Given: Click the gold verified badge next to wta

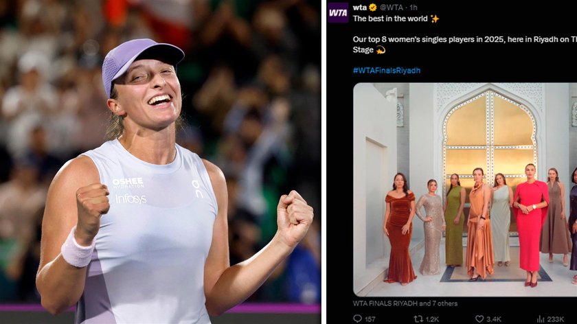Looking at the screenshot, I should (x=373, y=8).
